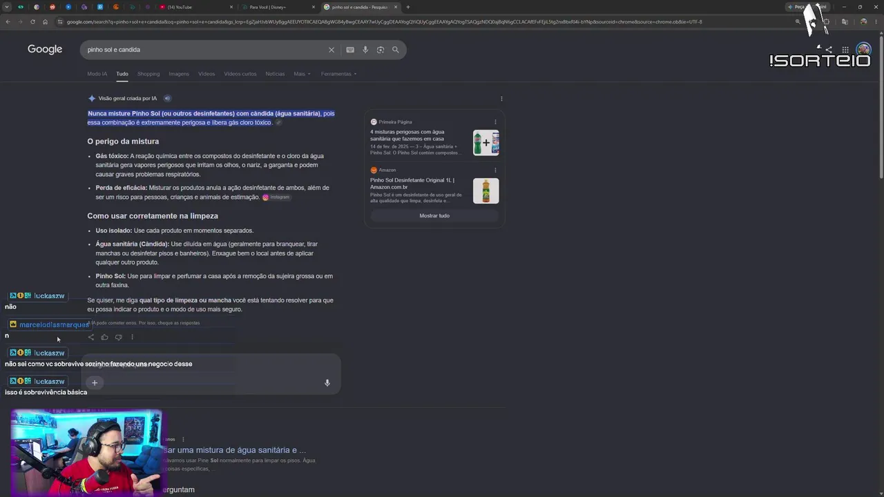This screenshot has width=884, height=497.
Task: Start voice search in the Google search bar
Action: coord(365,50)
